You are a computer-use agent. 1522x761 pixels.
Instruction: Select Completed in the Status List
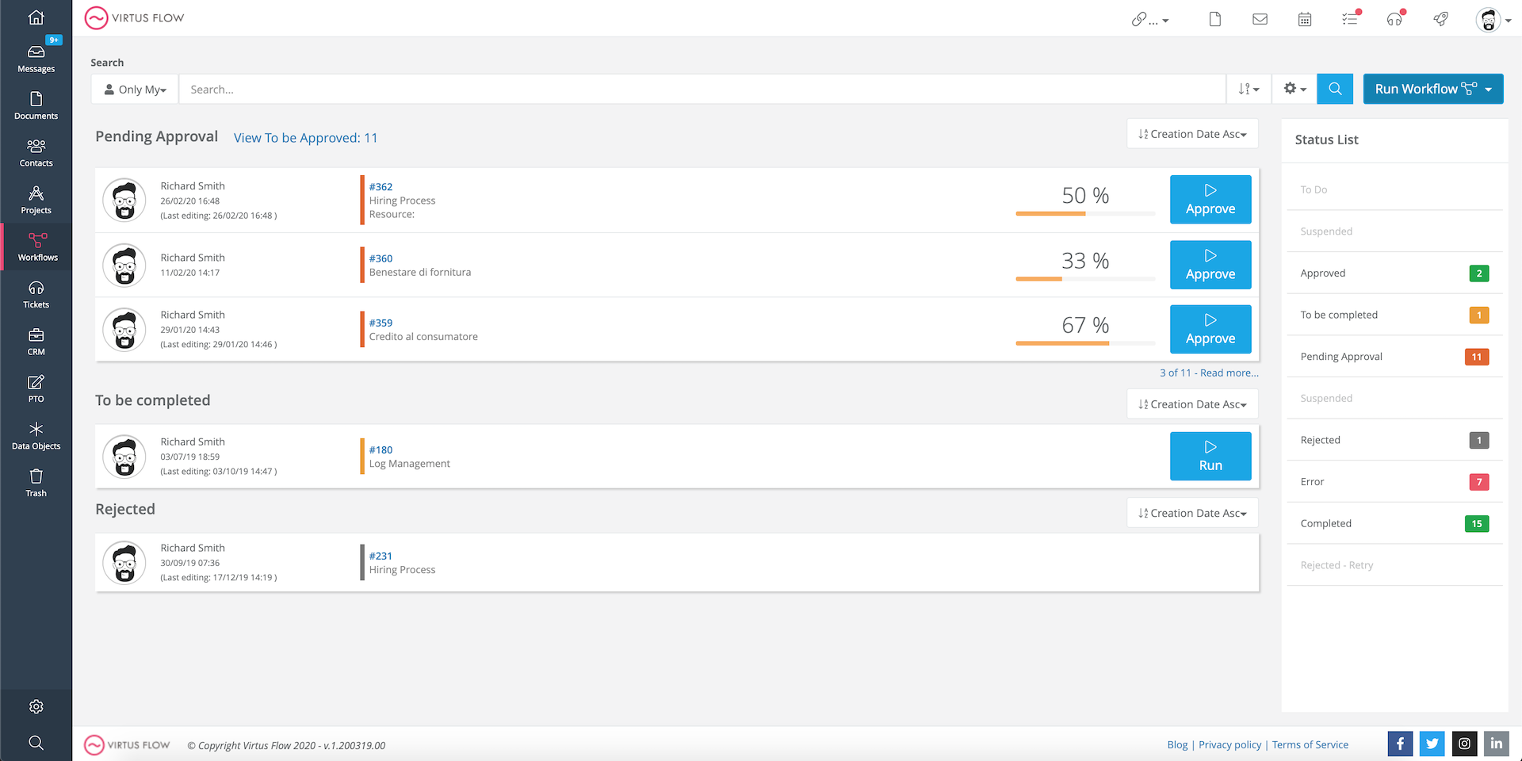point(1395,523)
